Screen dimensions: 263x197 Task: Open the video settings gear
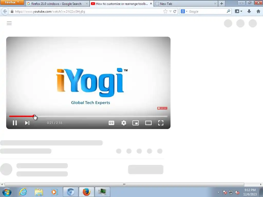pos(124,123)
